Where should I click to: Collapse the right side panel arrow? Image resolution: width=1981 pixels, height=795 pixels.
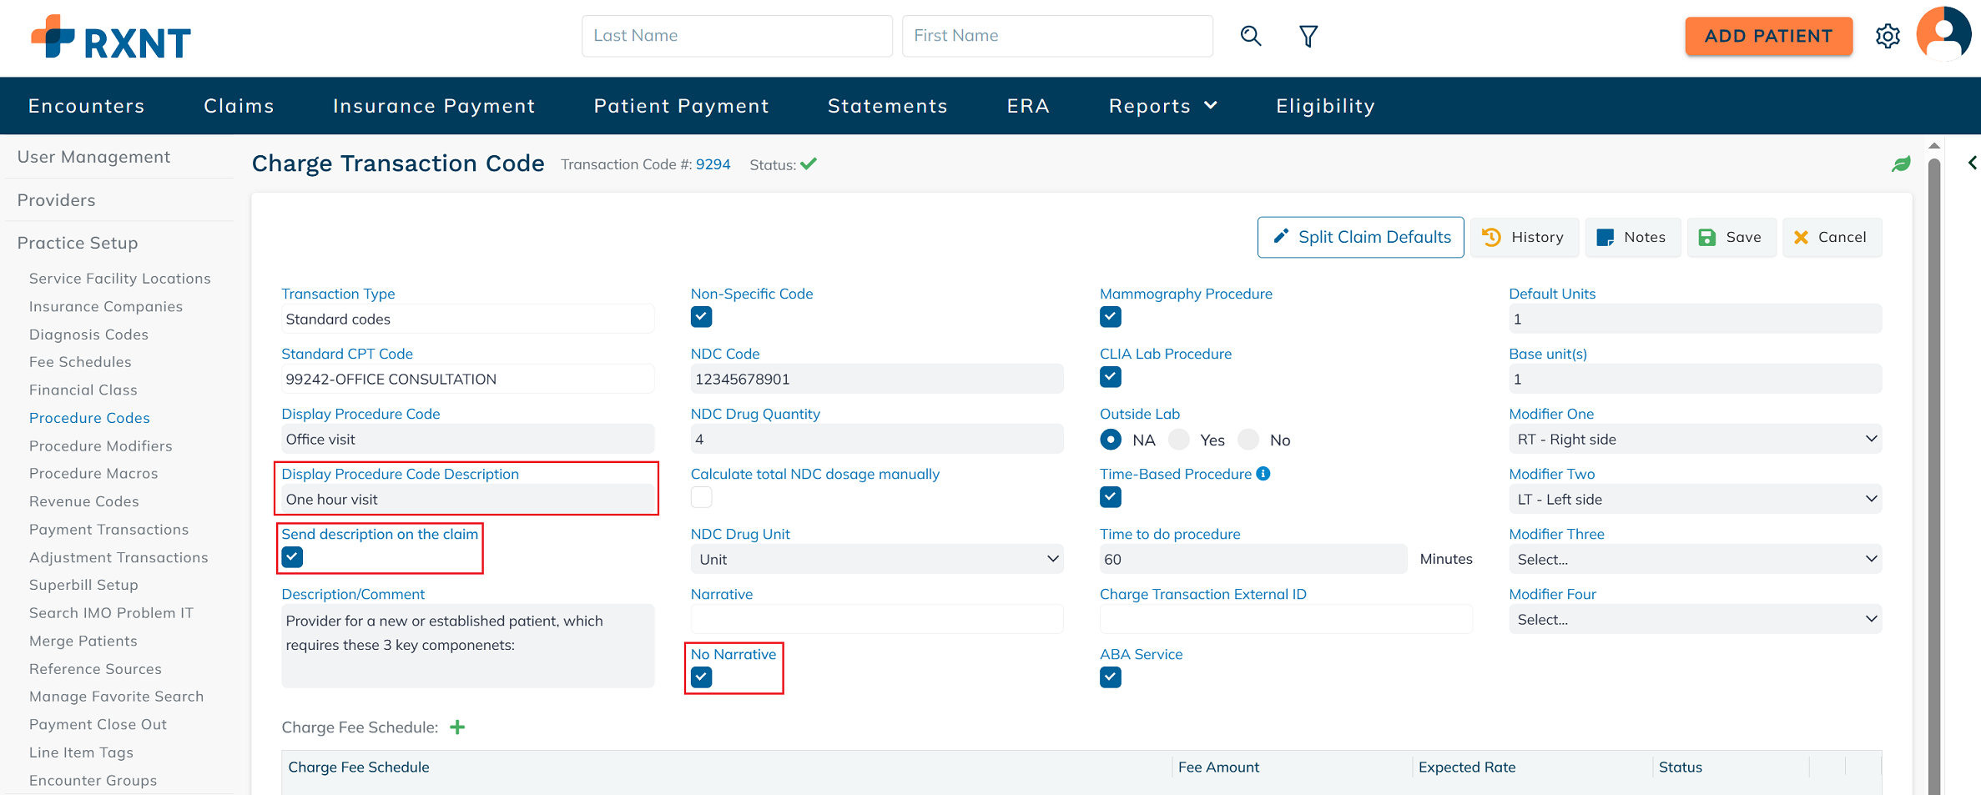[1972, 163]
